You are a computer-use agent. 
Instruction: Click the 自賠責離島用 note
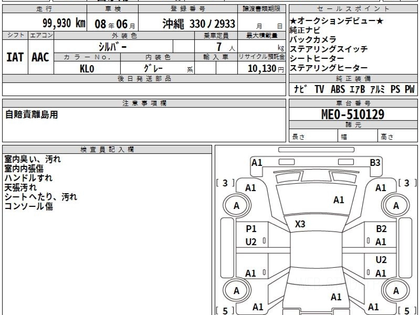pyautogui.click(x=31, y=114)
